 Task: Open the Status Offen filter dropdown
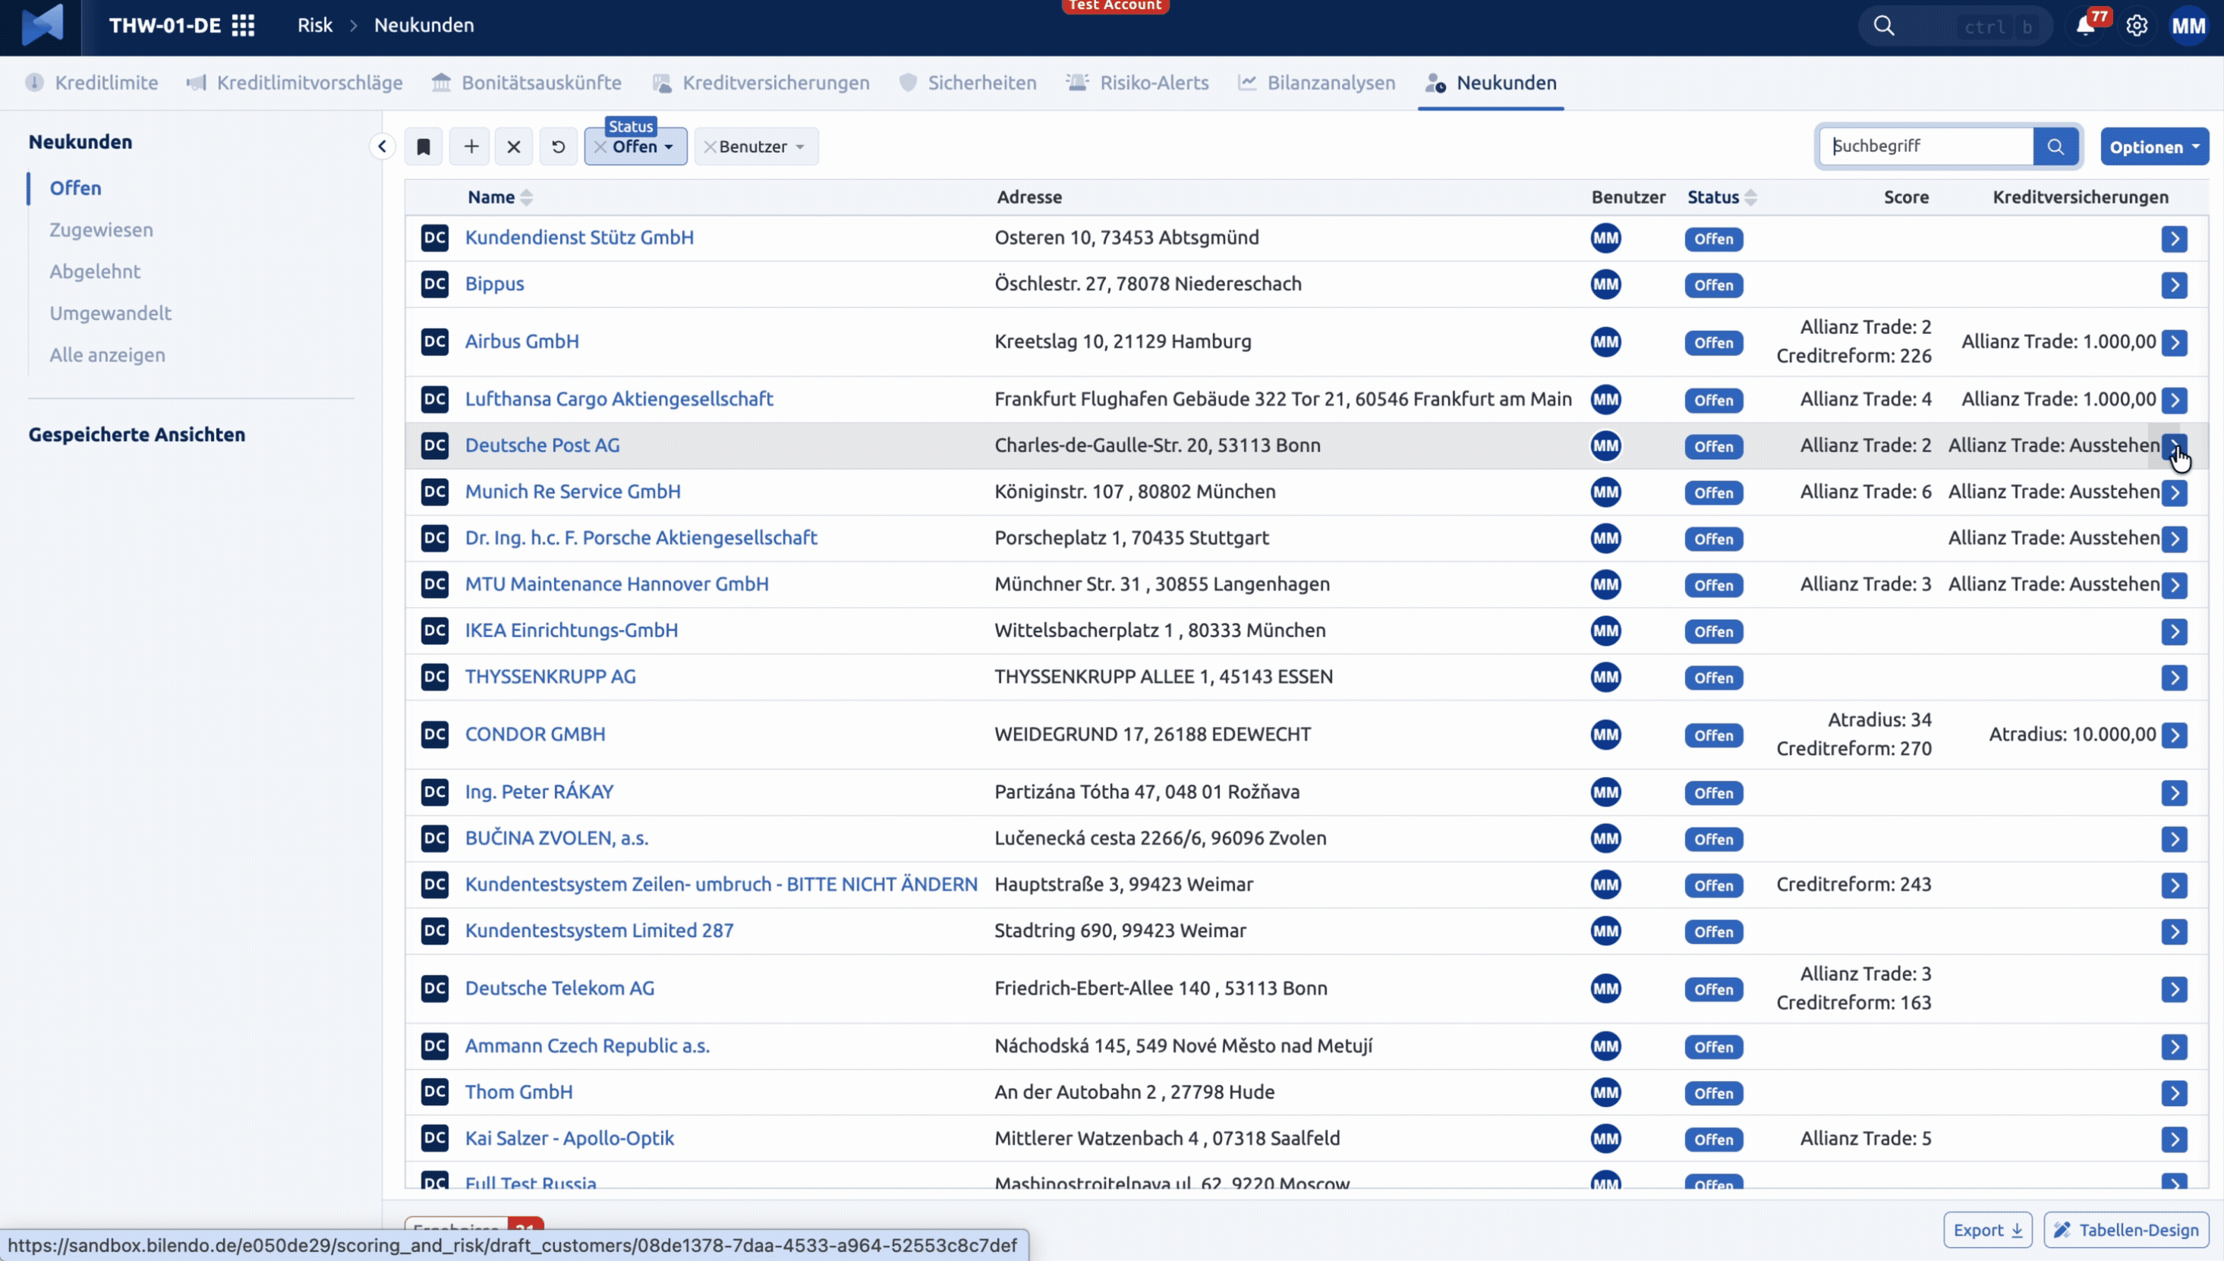click(643, 146)
